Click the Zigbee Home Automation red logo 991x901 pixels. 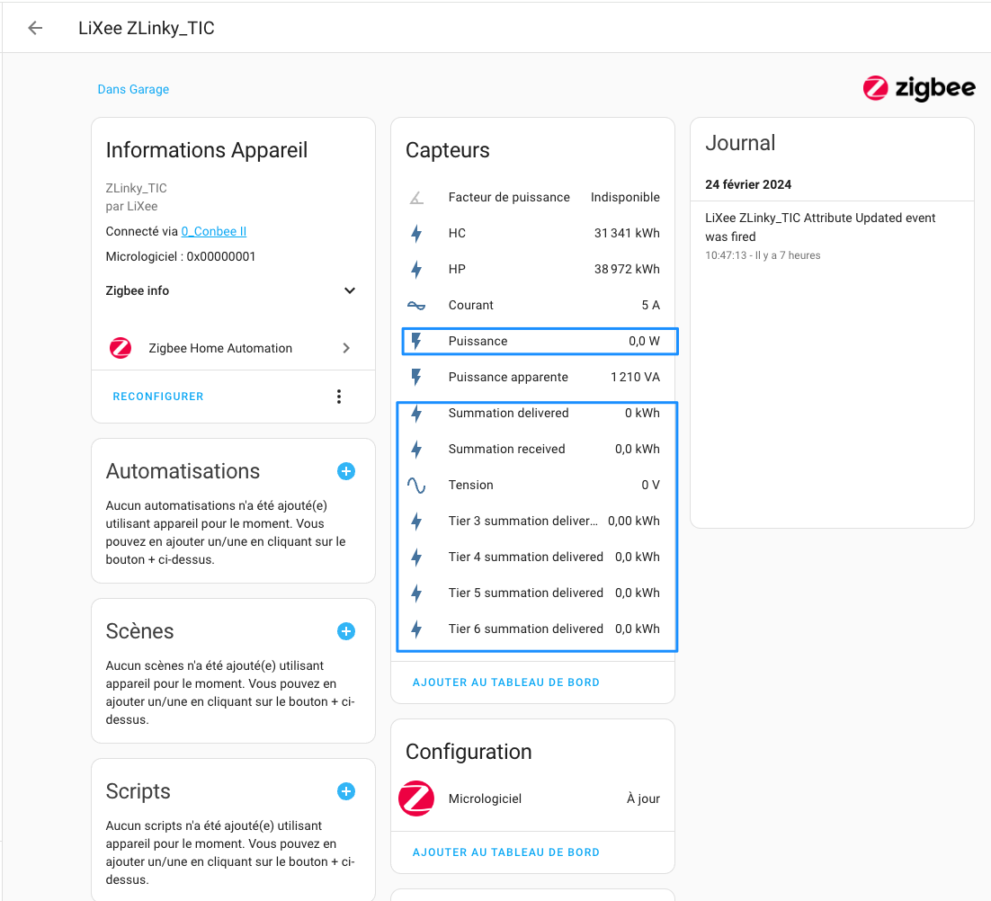pyautogui.click(x=121, y=348)
